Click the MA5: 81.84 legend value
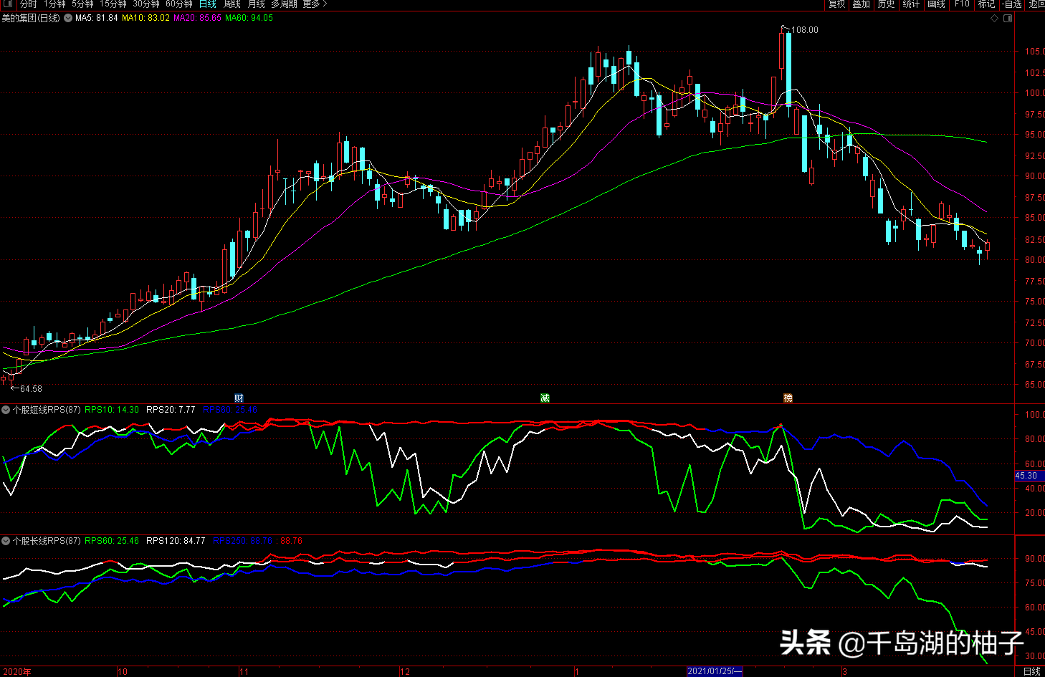Viewport: 1045px width, 677px height. pos(97,18)
